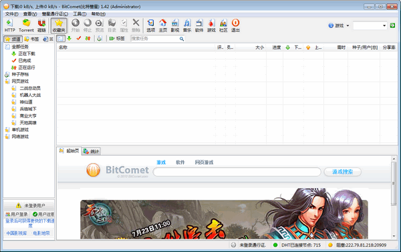Click the magnet link (磁链) icon

(x=41, y=25)
